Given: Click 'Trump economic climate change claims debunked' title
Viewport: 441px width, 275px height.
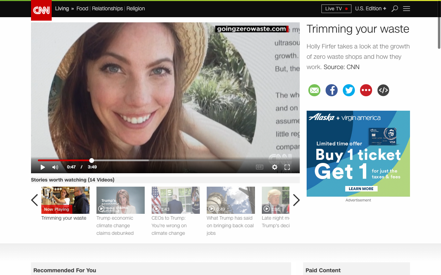Looking at the screenshot, I should pos(115,225).
